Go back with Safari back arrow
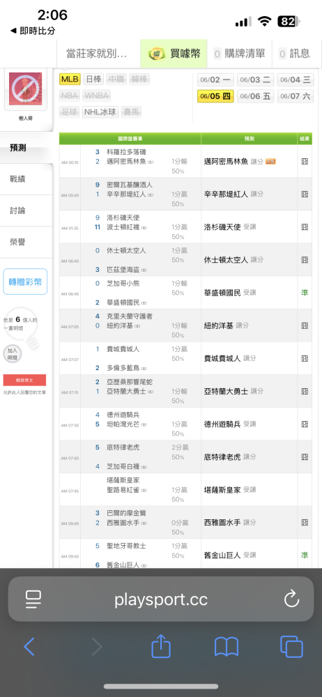The height and width of the screenshot is (697, 322). click(29, 647)
